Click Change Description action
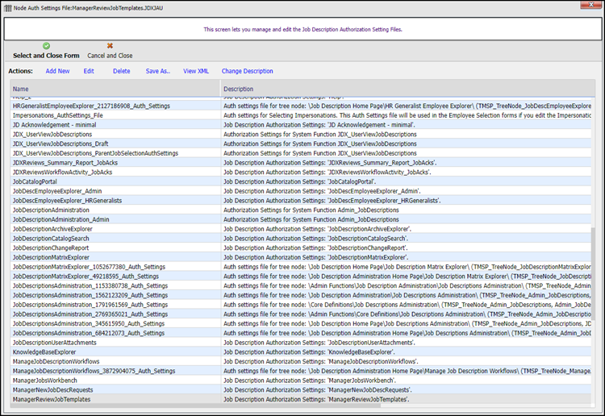 pos(247,71)
